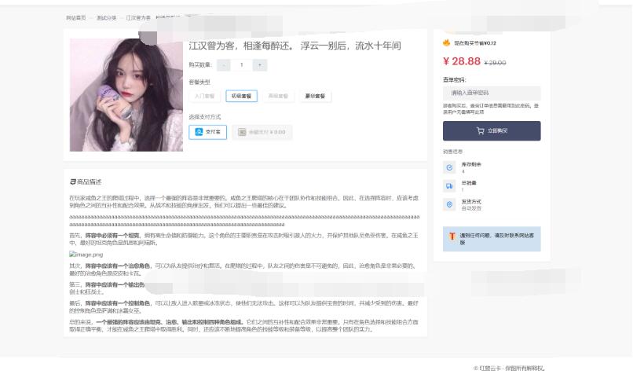This screenshot has width=633, height=374.
Task: Choose 支付宝 as payment method
Action: click(x=208, y=131)
